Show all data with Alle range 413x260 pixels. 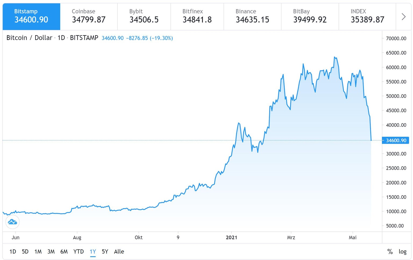point(119,252)
